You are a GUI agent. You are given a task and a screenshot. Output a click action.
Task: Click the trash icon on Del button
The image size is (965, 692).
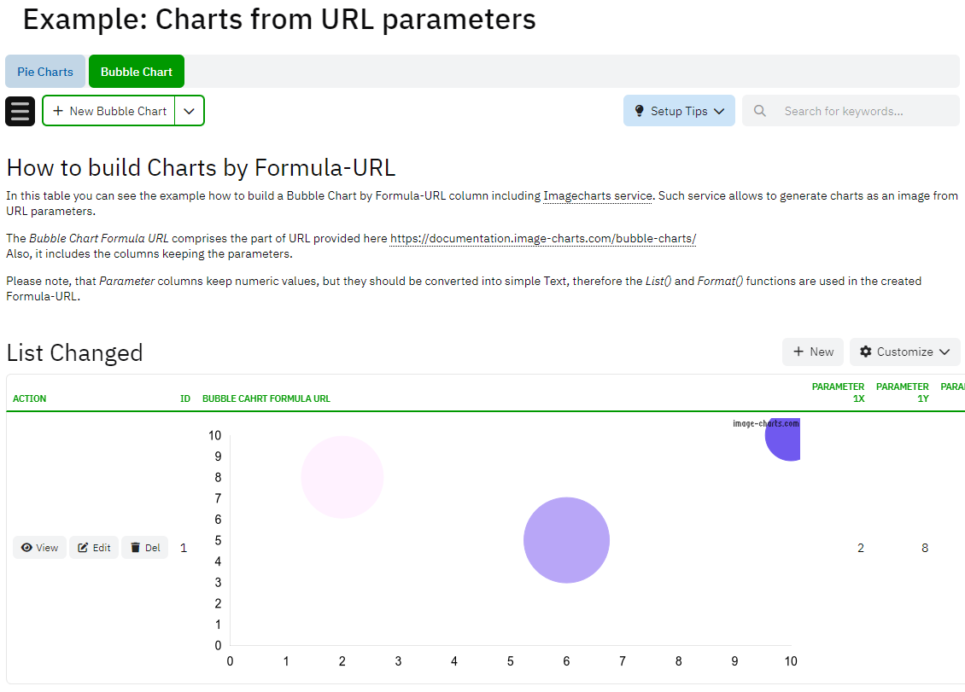point(135,548)
